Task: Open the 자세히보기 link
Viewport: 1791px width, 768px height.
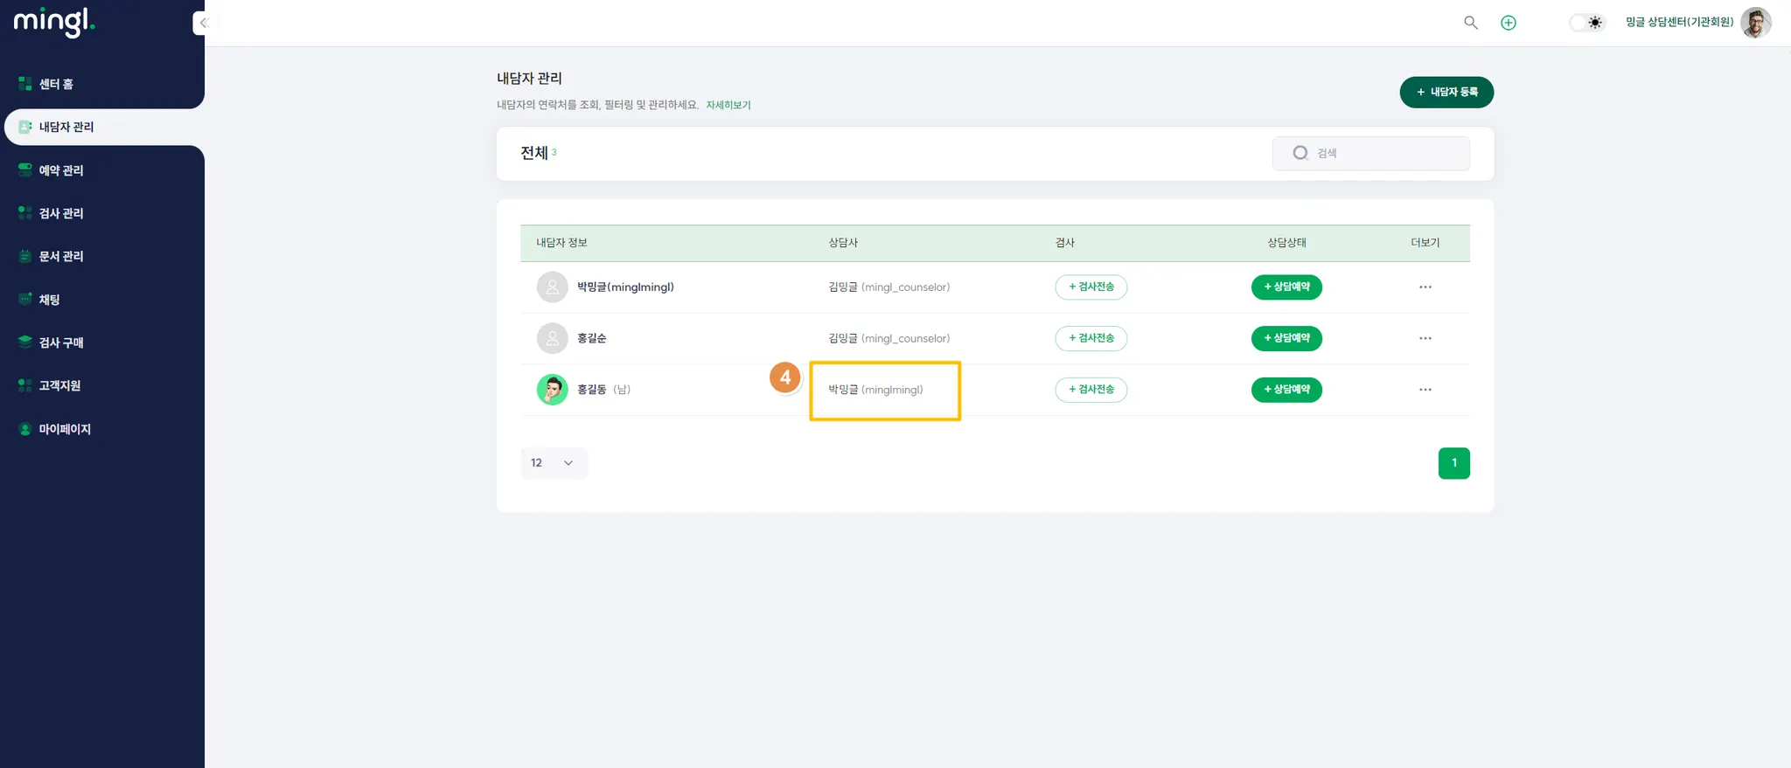Action: (728, 105)
